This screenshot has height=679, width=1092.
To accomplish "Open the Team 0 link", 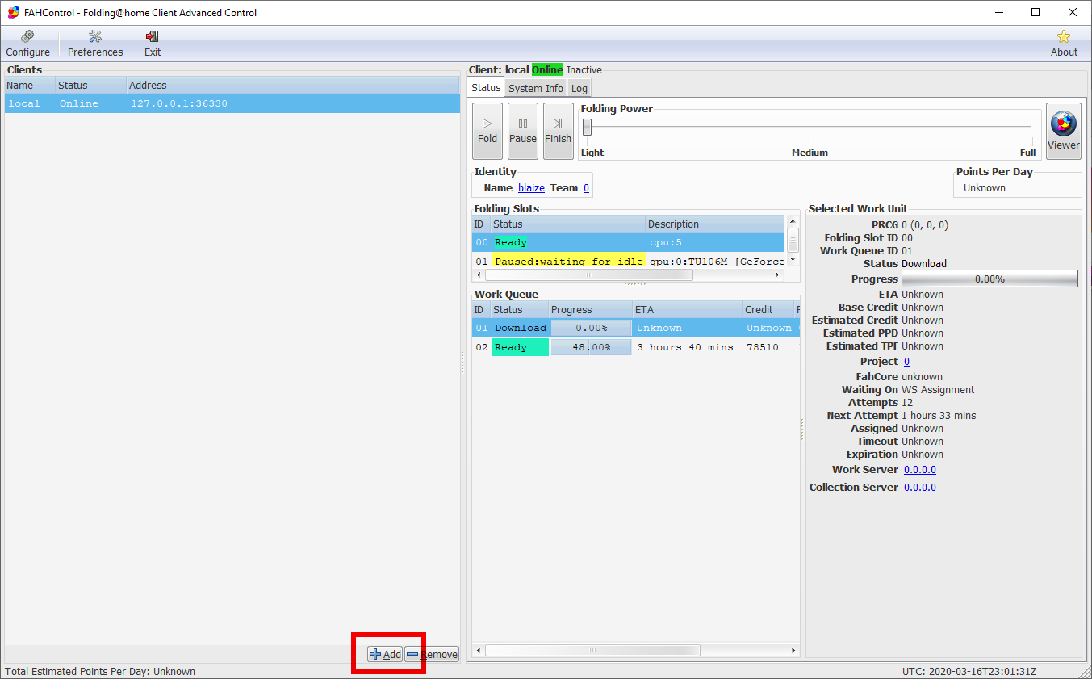I will point(586,187).
